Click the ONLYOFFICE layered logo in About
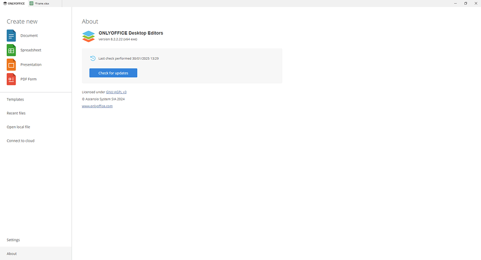The width and height of the screenshot is (481, 260). pyautogui.click(x=88, y=36)
